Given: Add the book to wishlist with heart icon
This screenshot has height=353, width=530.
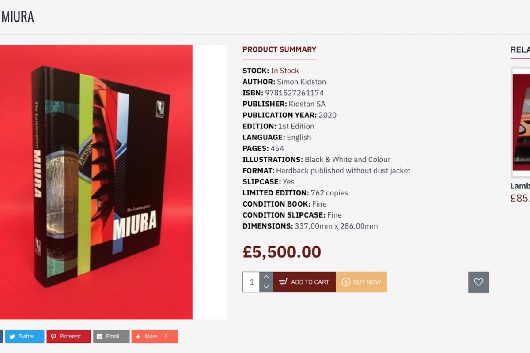Looking at the screenshot, I should [478, 282].
